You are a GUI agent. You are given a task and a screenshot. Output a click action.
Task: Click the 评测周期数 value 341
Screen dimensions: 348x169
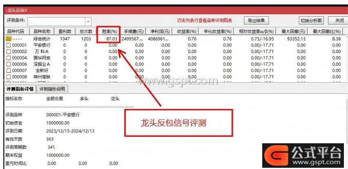point(51,147)
